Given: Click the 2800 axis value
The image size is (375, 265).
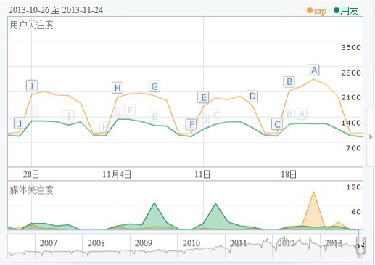Looking at the screenshot, I should pyautogui.click(x=351, y=73).
